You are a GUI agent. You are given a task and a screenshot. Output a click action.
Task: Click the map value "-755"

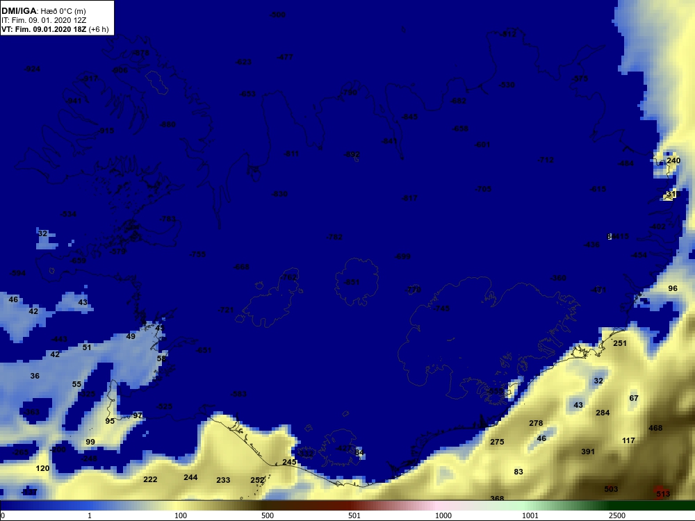[x=197, y=254]
